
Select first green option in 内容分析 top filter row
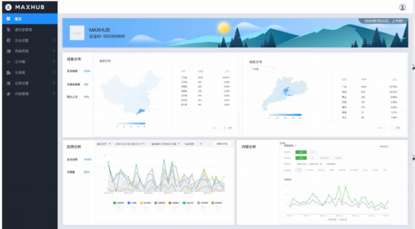(x=301, y=152)
